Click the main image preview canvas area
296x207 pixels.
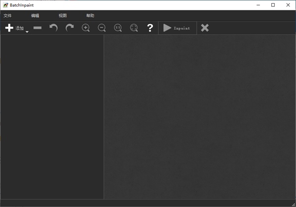pos(199,116)
